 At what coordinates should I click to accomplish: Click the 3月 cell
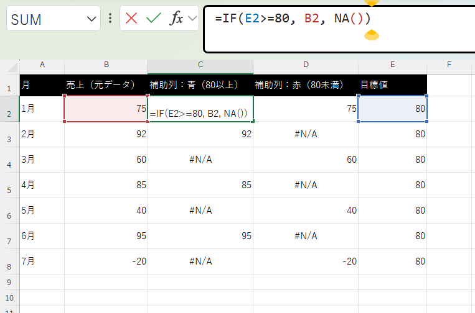(x=42, y=160)
